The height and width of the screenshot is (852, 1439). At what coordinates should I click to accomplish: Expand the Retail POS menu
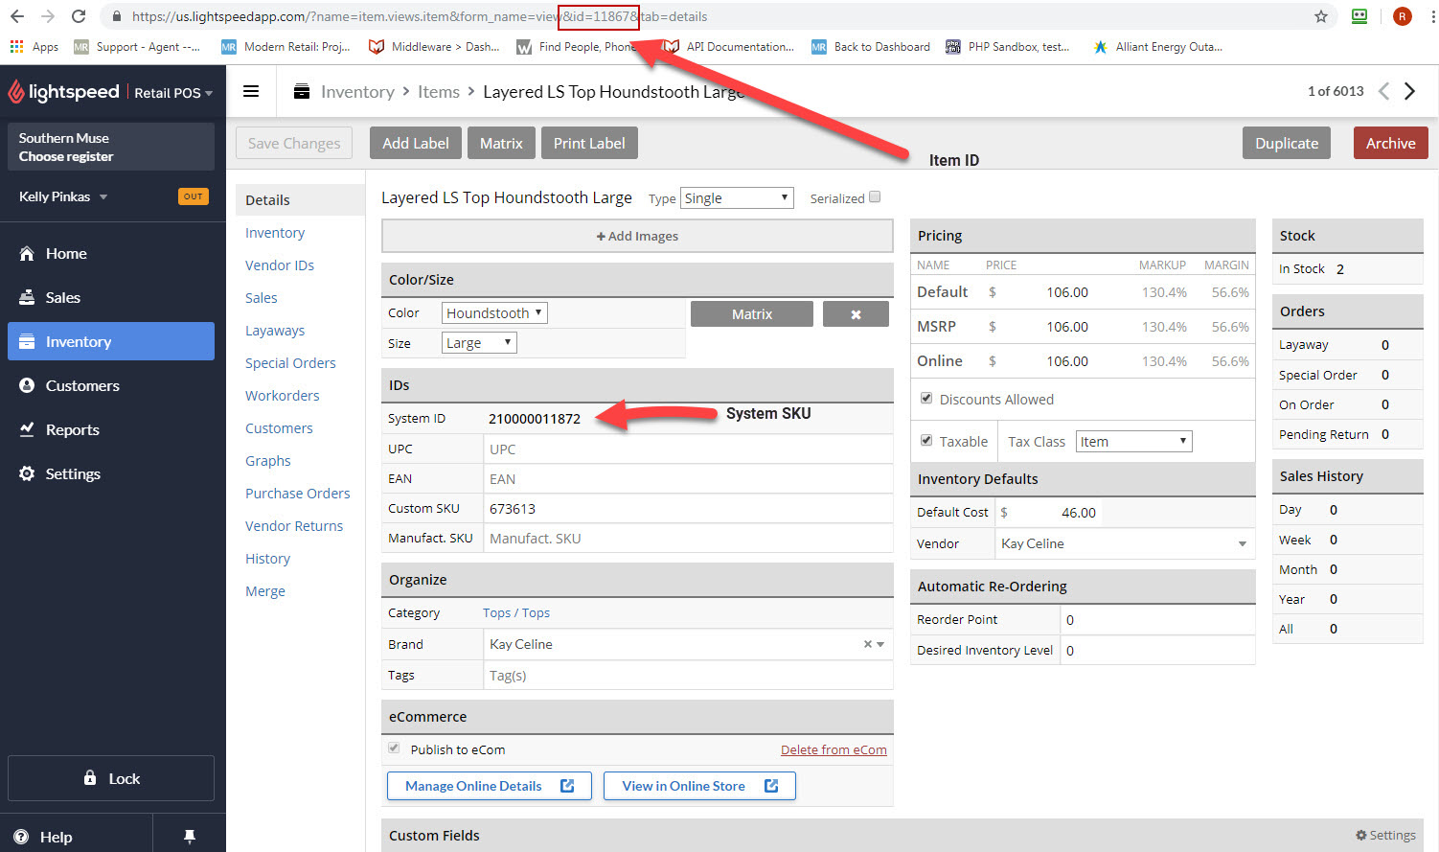[173, 93]
